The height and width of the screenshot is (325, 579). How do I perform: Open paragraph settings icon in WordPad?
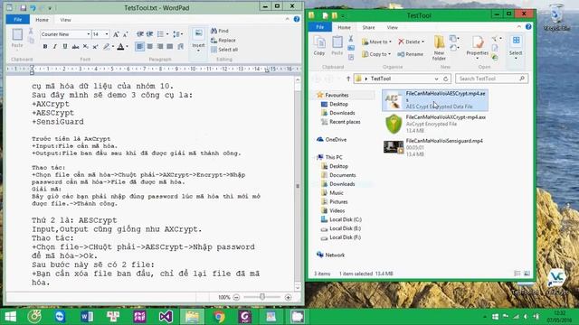pyautogui.click(x=181, y=46)
